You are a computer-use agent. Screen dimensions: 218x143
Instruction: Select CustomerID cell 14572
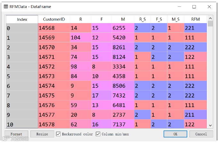[54, 67]
